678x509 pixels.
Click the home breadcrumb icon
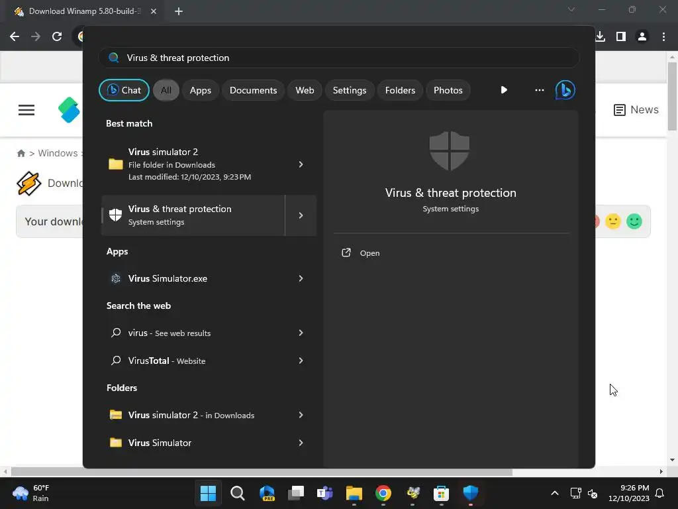[x=21, y=153]
